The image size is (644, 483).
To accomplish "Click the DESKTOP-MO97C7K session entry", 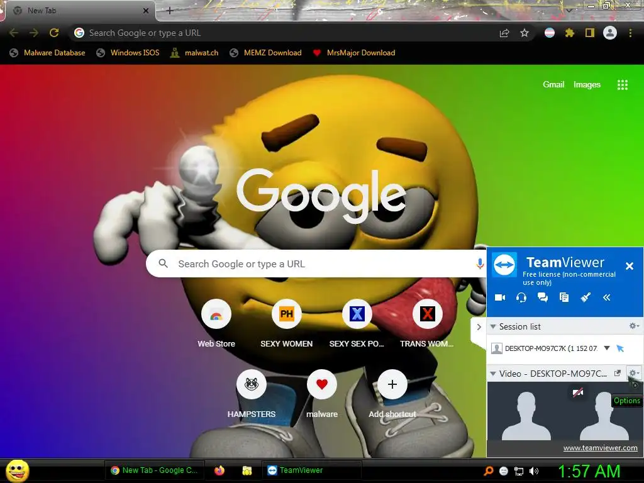I will (x=551, y=348).
